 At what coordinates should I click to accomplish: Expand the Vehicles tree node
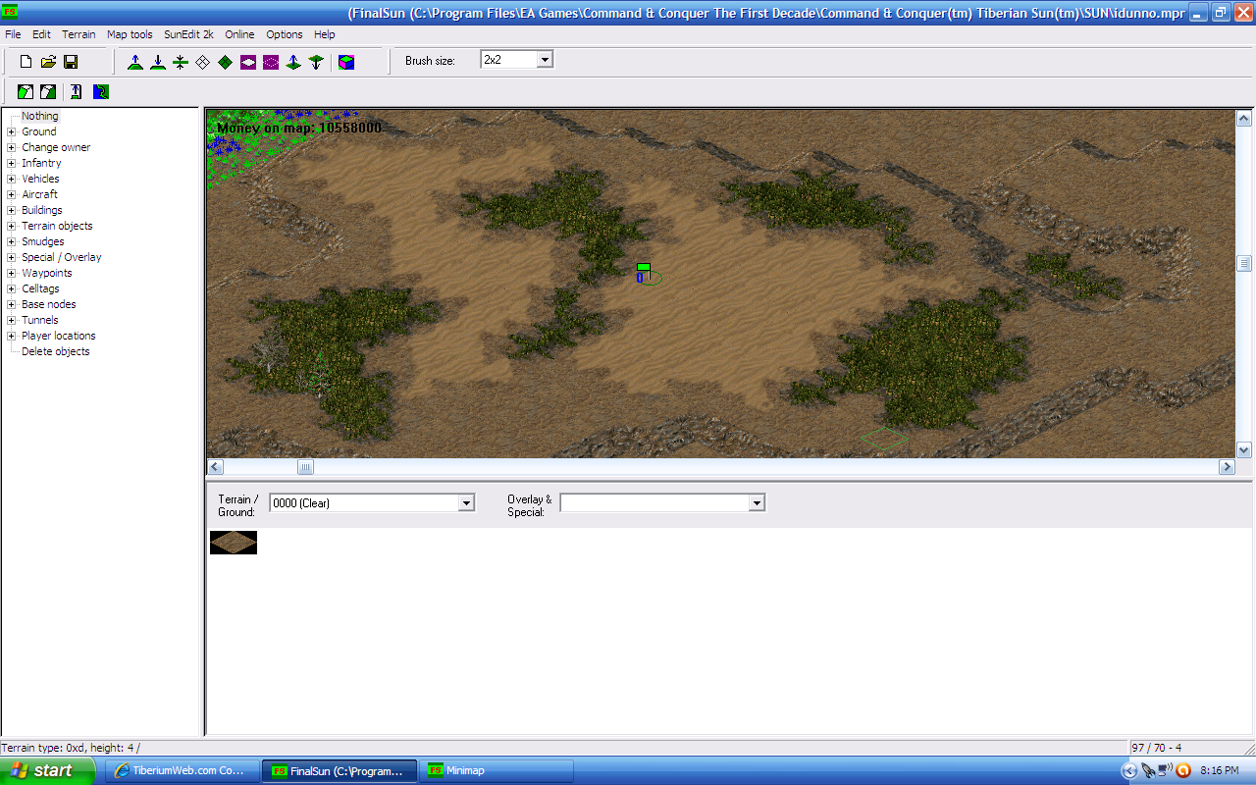[x=12, y=179]
